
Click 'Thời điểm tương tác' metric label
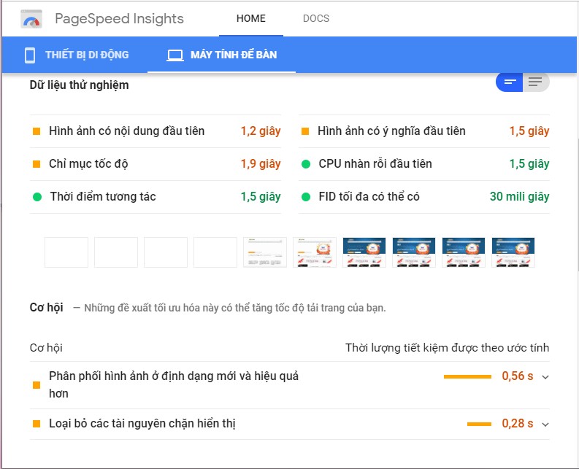(103, 197)
